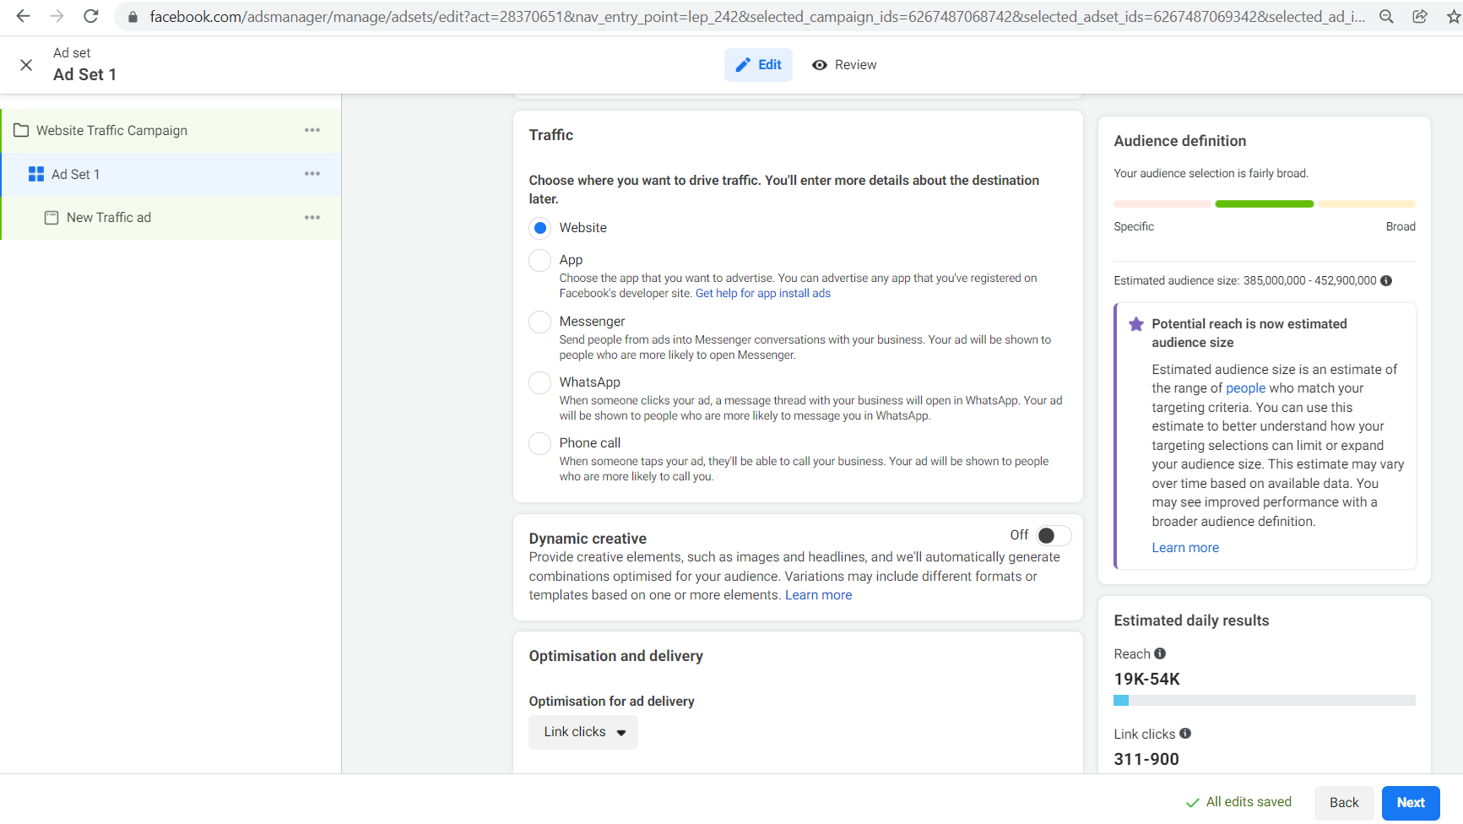Click the Next button
Image resolution: width=1463 pixels, height=824 pixels.
pos(1411,803)
